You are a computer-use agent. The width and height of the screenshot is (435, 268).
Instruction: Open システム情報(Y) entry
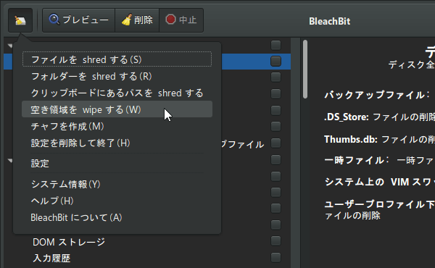(117, 184)
